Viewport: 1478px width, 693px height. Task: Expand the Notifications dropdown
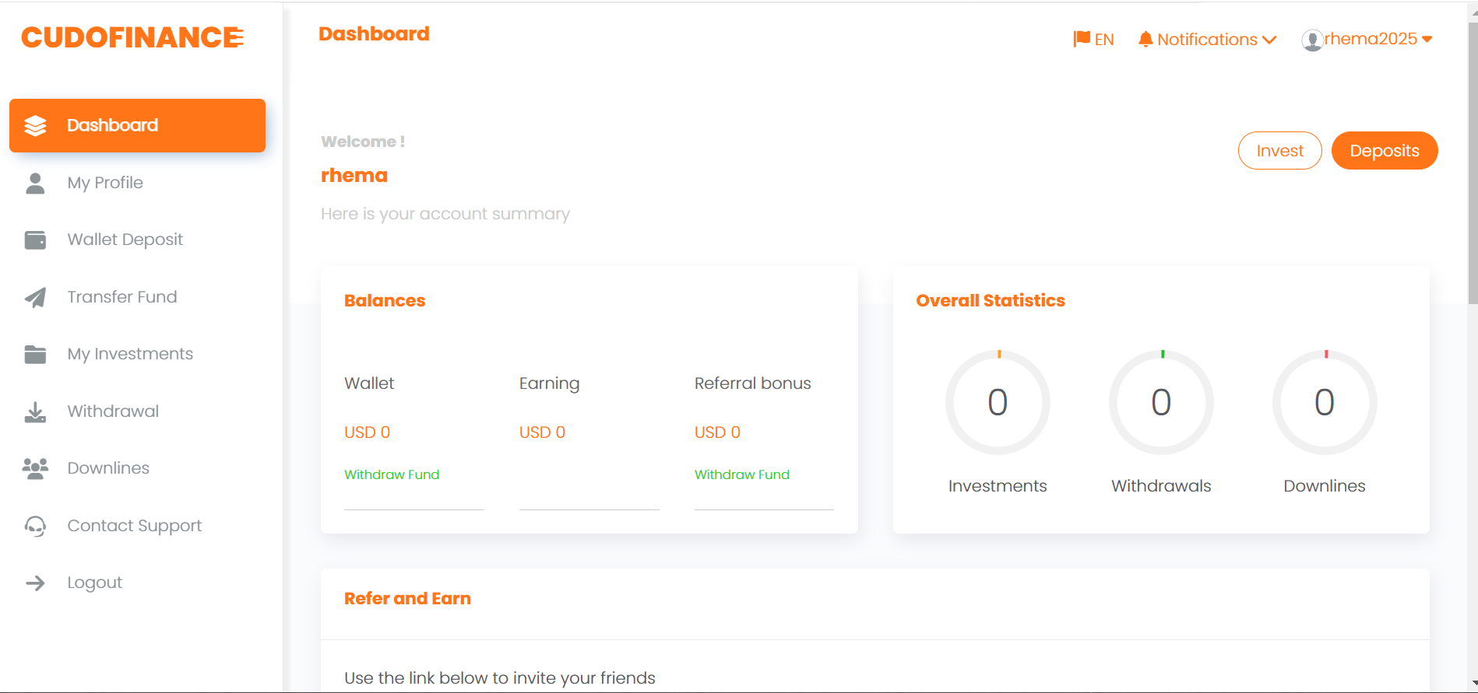pyautogui.click(x=1207, y=39)
